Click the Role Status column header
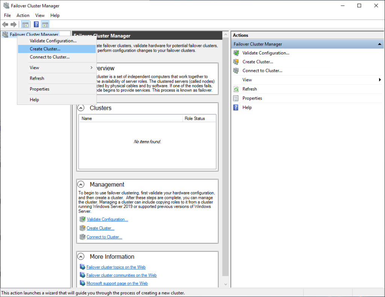This screenshot has width=385, height=297. coord(199,118)
